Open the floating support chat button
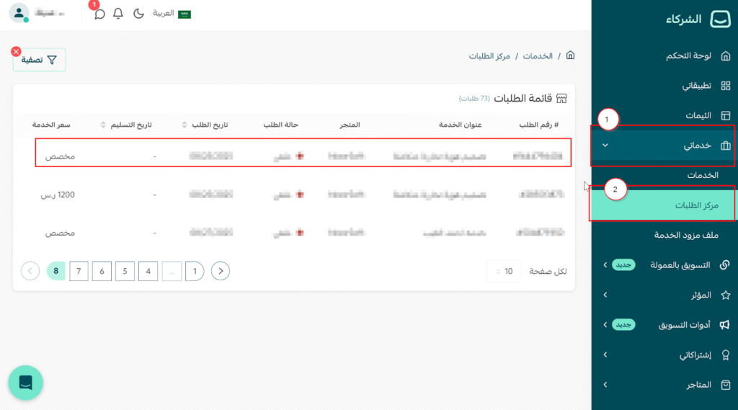This screenshot has height=410, width=738. (26, 383)
